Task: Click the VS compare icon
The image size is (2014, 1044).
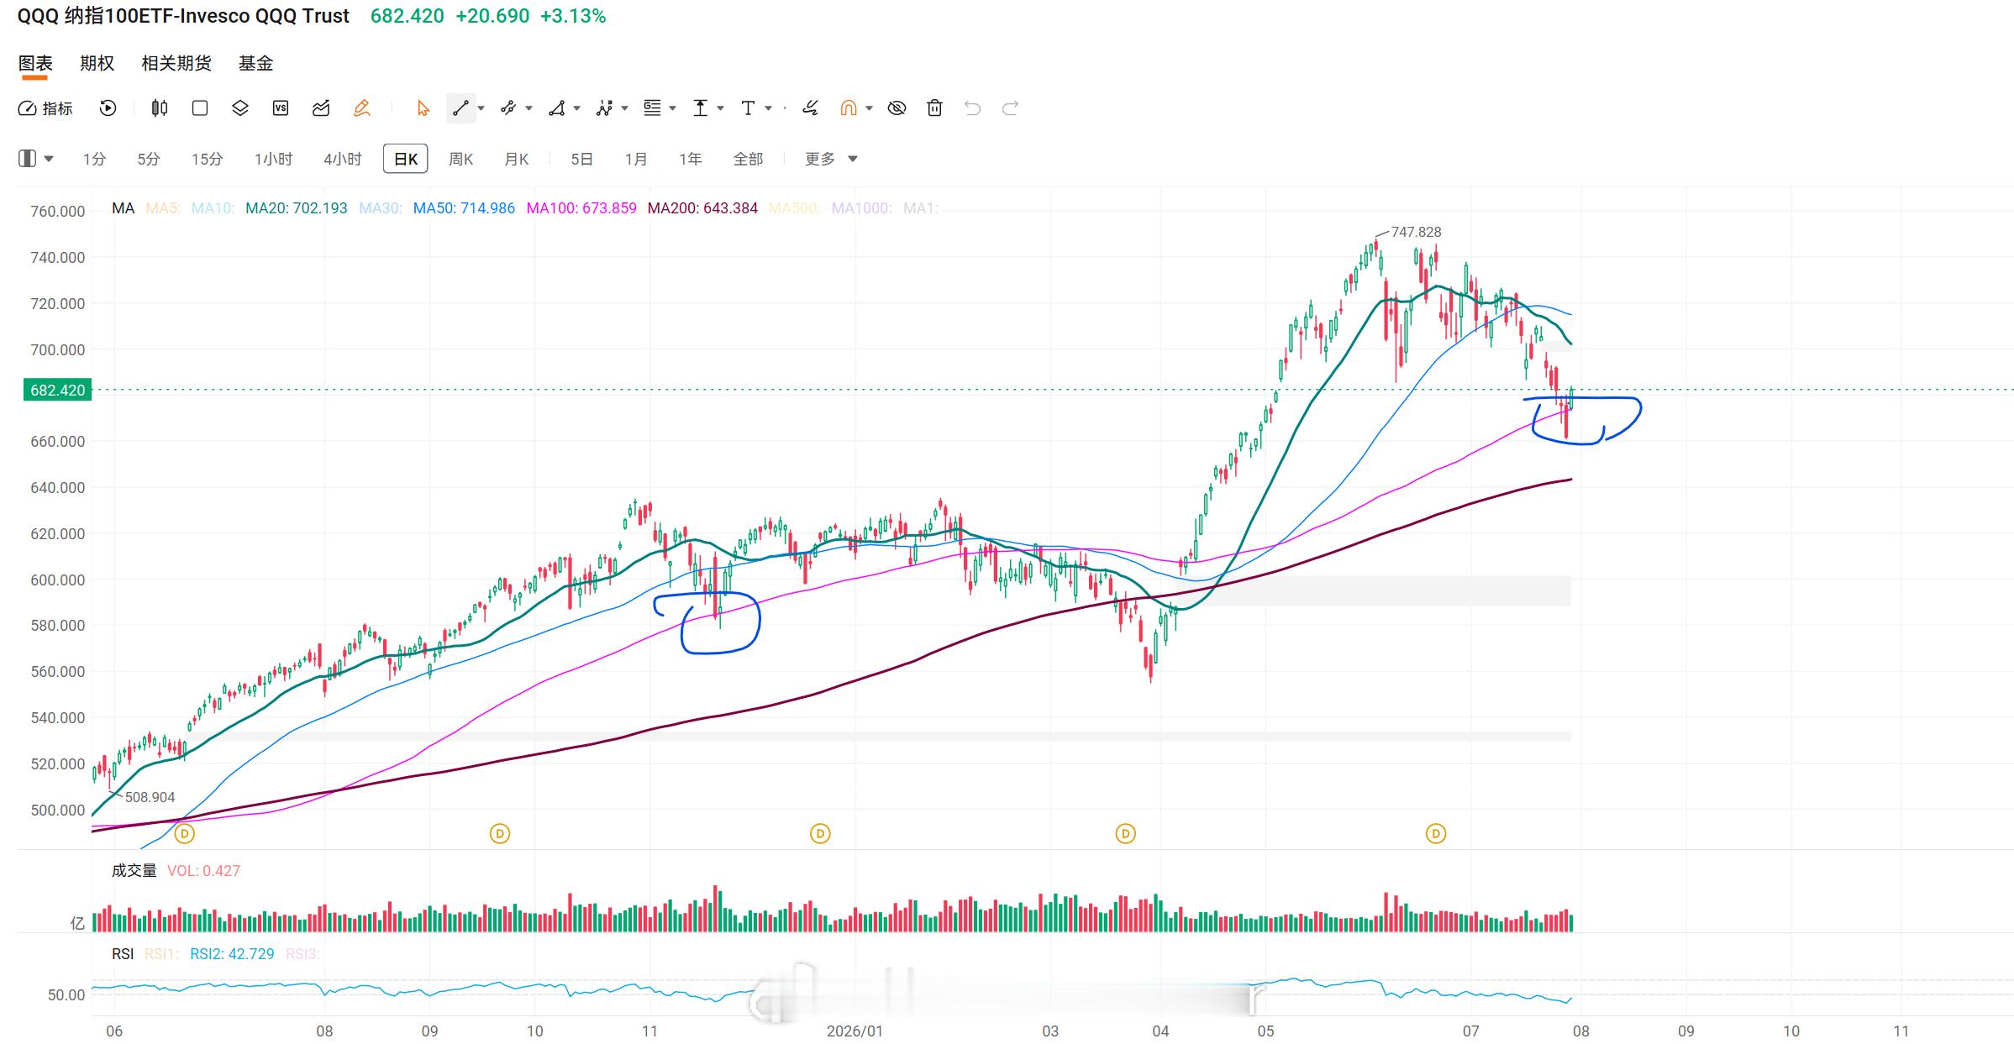Action: (281, 108)
